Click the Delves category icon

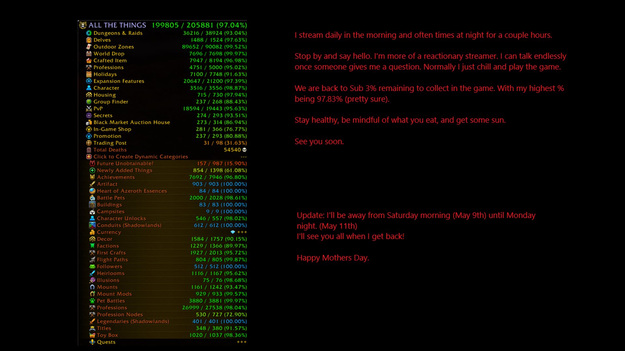(x=89, y=40)
